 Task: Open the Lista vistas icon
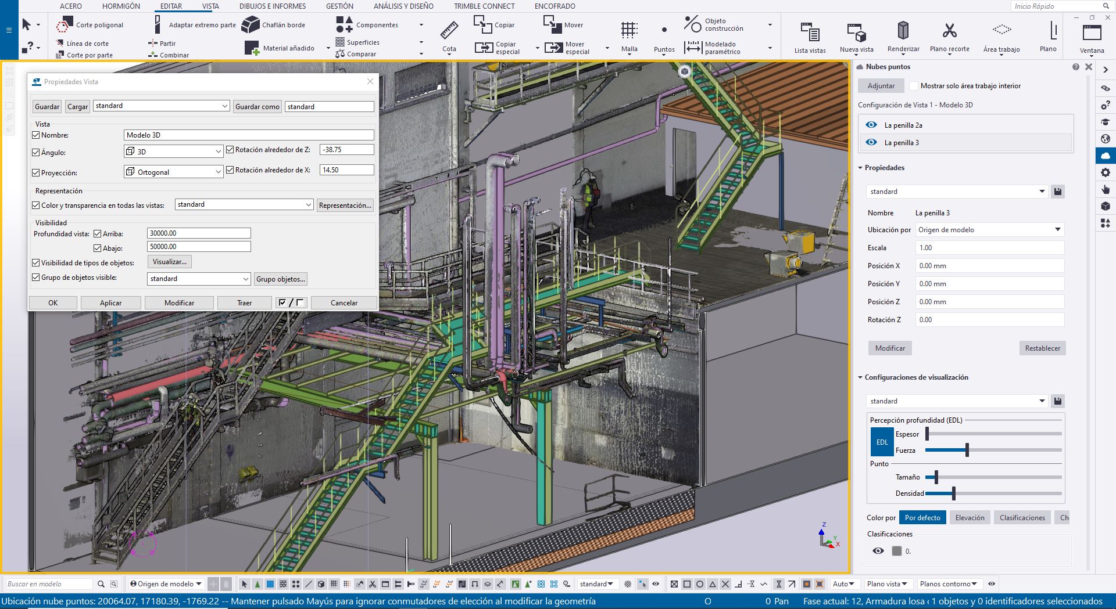pyautogui.click(x=810, y=31)
